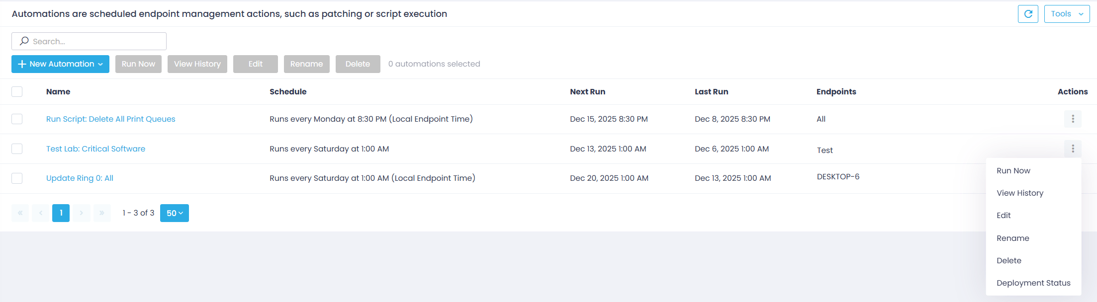Open the actions menu for Update Ring 0

[x=1073, y=178]
